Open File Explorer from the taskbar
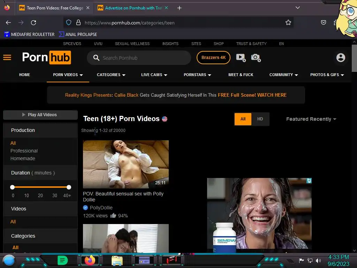 coord(117,261)
